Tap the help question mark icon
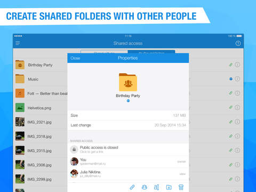The width and height of the screenshot is (256, 192). click(238, 43)
